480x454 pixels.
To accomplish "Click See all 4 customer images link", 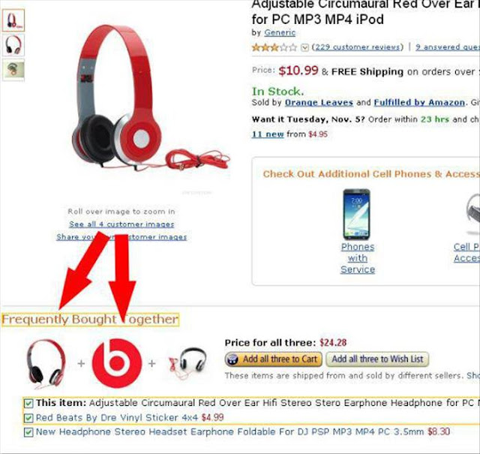I will point(121,224).
